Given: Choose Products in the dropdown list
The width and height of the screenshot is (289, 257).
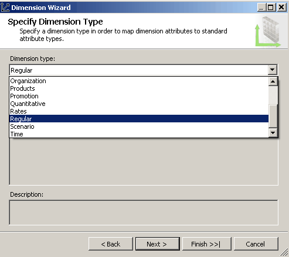Looking at the screenshot, I should tap(139, 88).
